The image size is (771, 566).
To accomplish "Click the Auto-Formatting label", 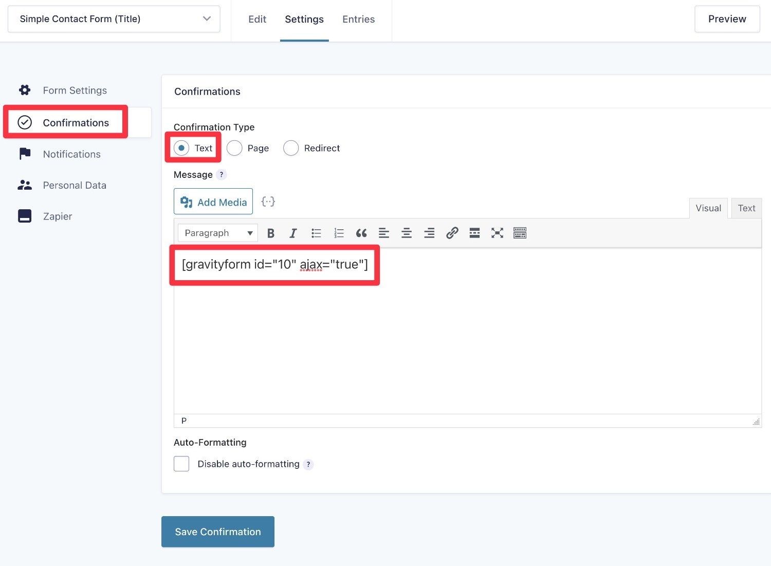I will click(210, 443).
